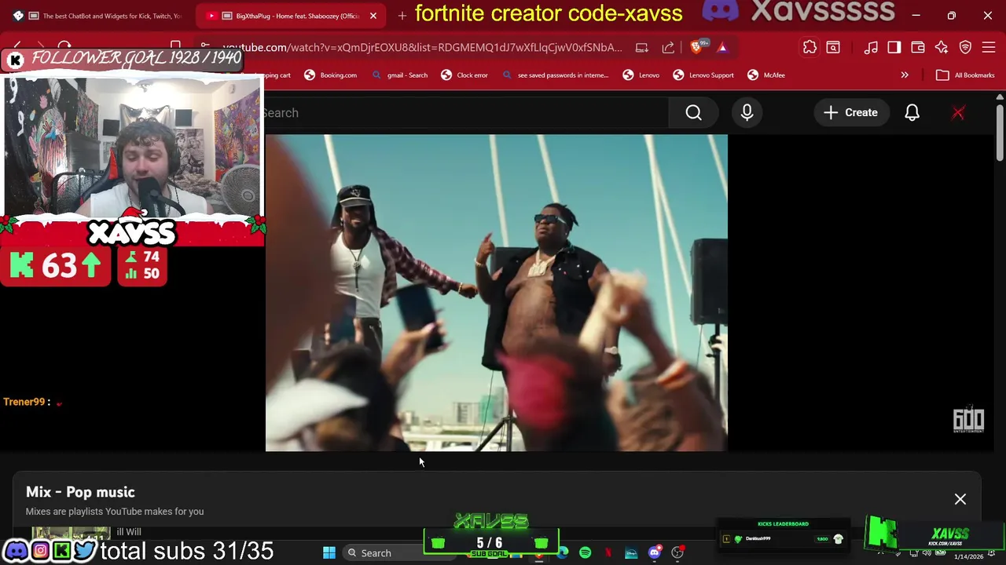Open the Brave extensions puzzle icon
This screenshot has height=565, width=1006.
point(810,48)
